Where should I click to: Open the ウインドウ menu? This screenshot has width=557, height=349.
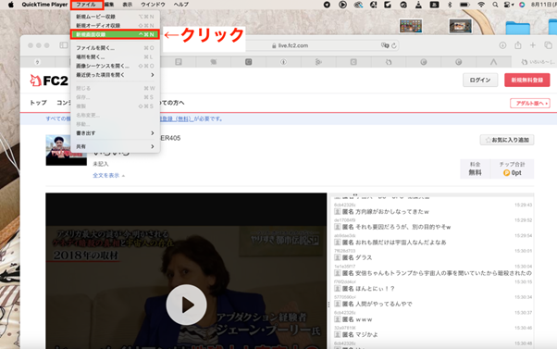[x=153, y=5]
